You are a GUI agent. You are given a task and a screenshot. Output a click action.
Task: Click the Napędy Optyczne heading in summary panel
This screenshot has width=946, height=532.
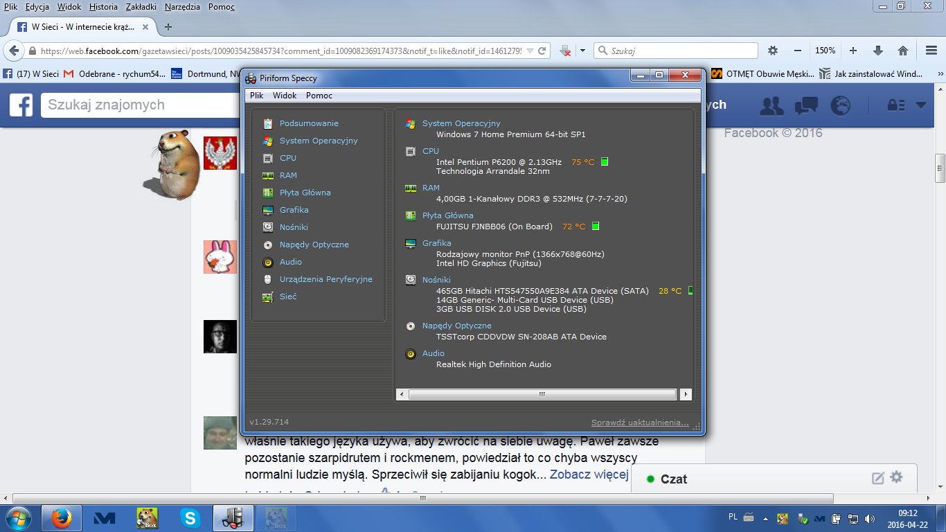pyautogui.click(x=457, y=326)
